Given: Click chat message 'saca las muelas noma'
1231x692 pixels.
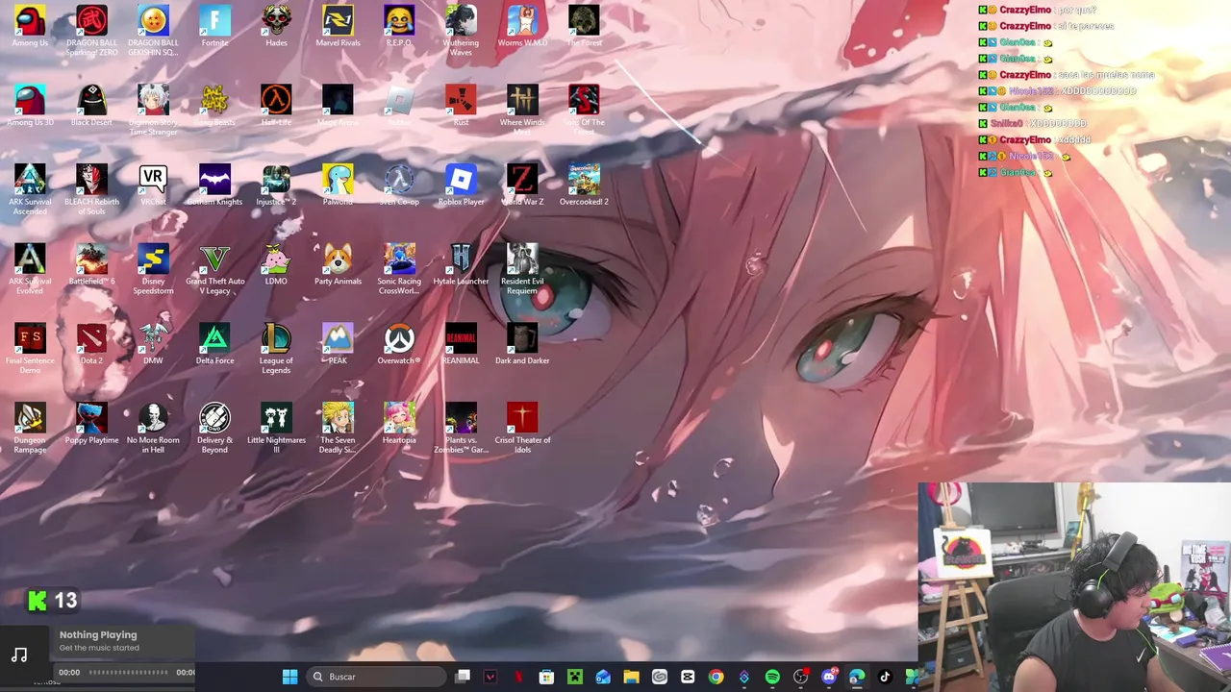Looking at the screenshot, I should 1107,75.
